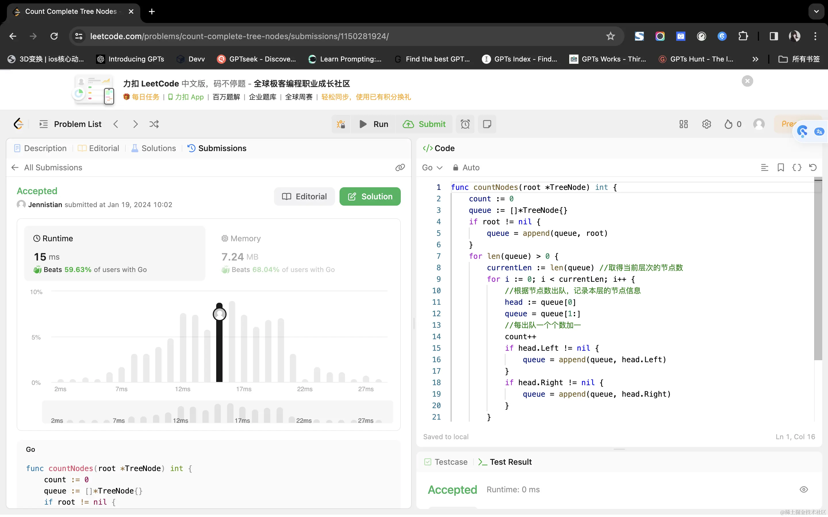Screen dimensions: 828x517
Task: Open the sticky note icon
Action: click(x=487, y=124)
